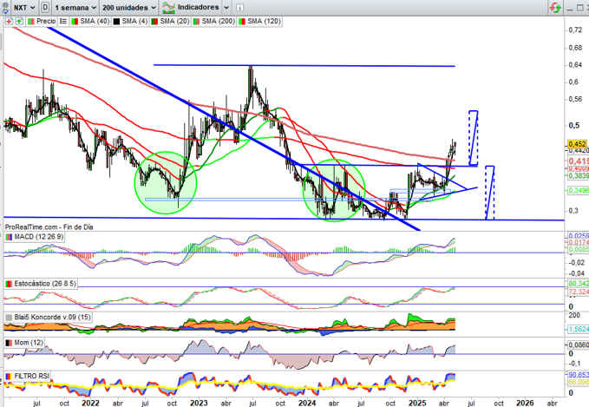Image resolution: width=589 pixels, height=407 pixels.
Task: Click the red down-arrow panel icon
Action: pyautogui.click(x=9, y=22)
